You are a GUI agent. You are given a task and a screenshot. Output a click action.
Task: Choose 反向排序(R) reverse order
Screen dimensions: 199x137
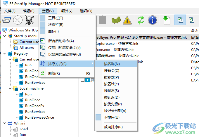click(116, 127)
